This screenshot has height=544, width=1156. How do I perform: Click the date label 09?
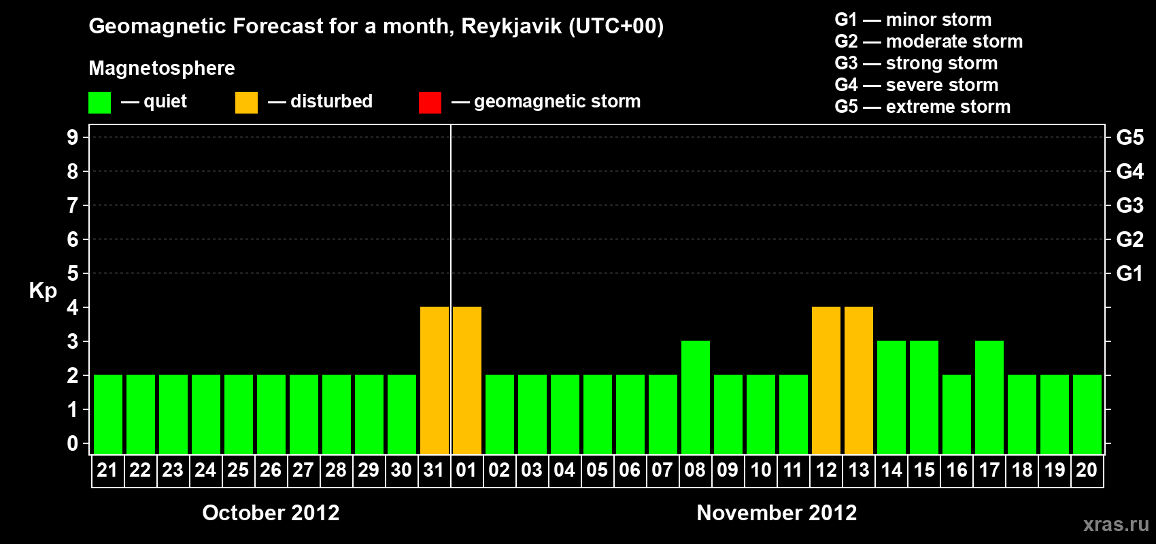click(728, 471)
